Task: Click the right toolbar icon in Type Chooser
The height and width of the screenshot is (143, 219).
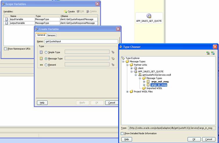Action: [x=213, y=53]
